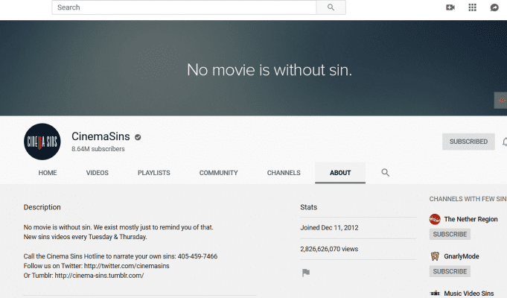Image resolution: width=507 pixels, height=298 pixels.
Task: Open the PLAYLISTS tab
Action: coord(154,173)
